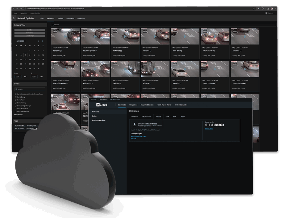Bookmark this page with the star icon
The image size is (290, 218).
253,8
